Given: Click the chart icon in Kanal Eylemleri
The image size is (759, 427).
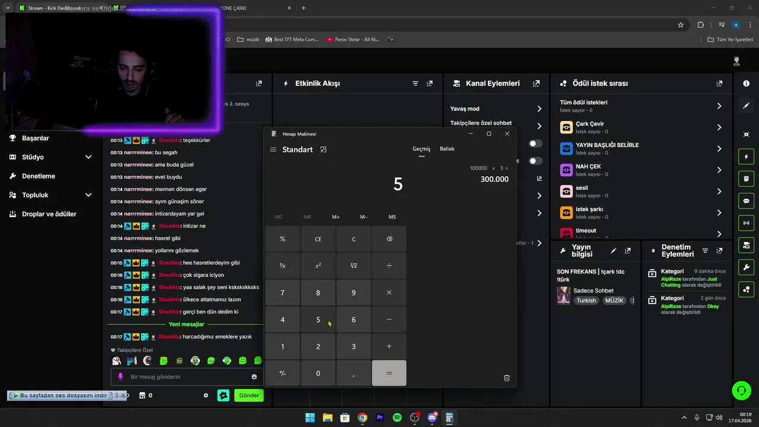Looking at the screenshot, I should click(x=540, y=178).
